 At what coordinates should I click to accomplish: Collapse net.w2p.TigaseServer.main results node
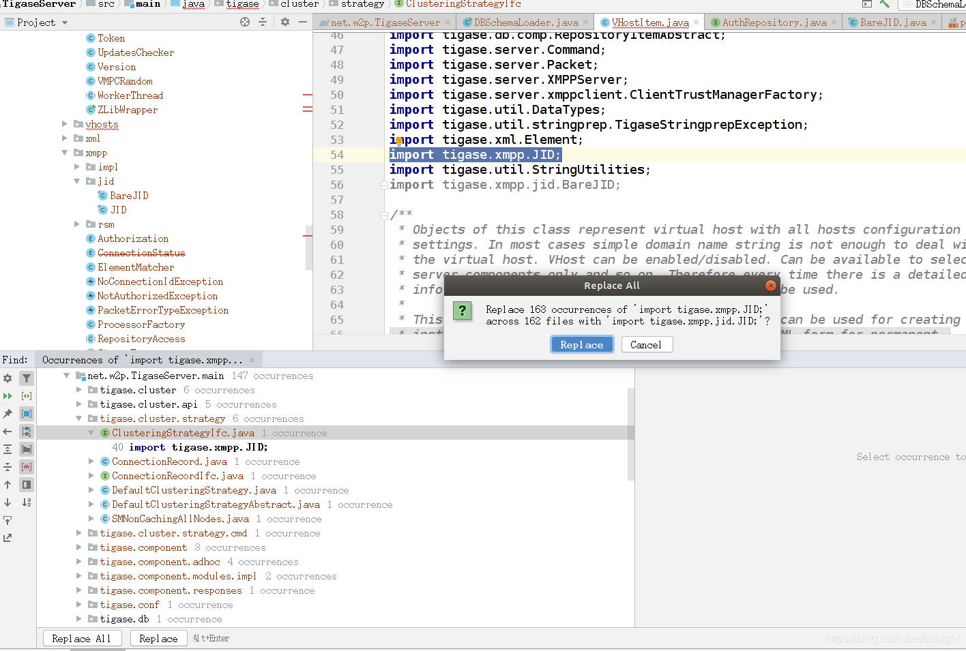(66, 376)
